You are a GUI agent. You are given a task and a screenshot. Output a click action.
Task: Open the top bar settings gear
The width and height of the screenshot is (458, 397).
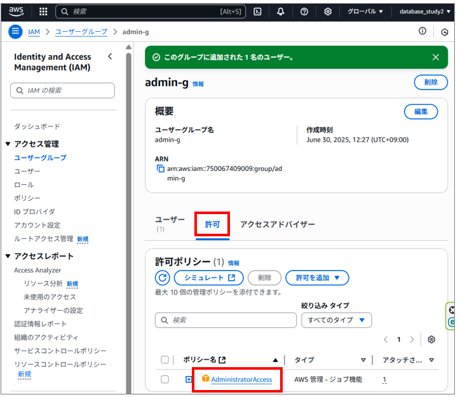(328, 11)
